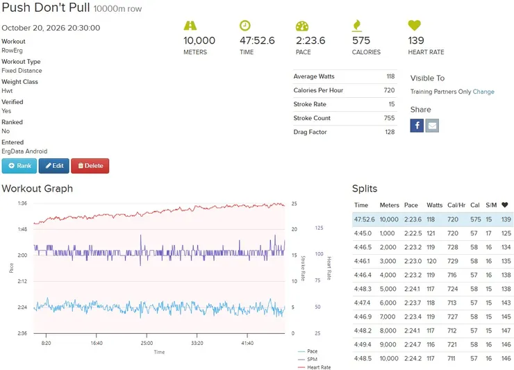The width and height of the screenshot is (514, 370).
Task: Toggle Pace series in graph legend
Action: 308,351
